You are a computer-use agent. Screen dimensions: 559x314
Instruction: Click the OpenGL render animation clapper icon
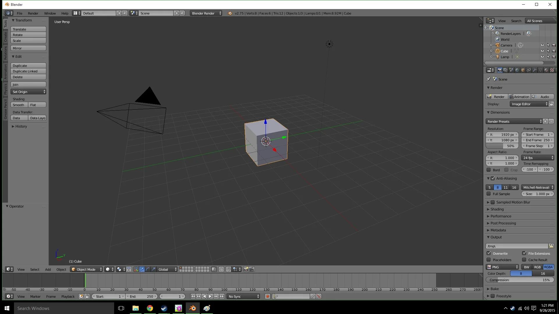coord(252,269)
